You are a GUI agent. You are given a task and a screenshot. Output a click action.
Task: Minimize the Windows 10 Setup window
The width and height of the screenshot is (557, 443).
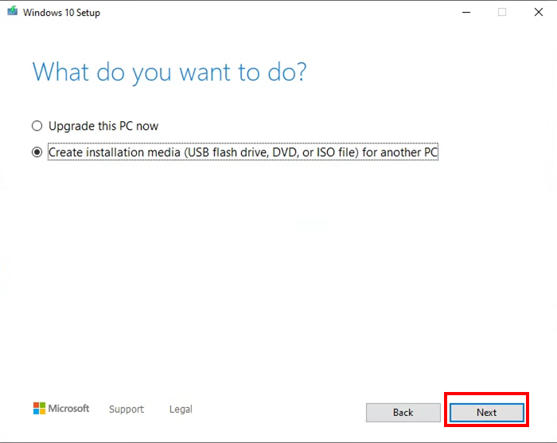point(466,13)
